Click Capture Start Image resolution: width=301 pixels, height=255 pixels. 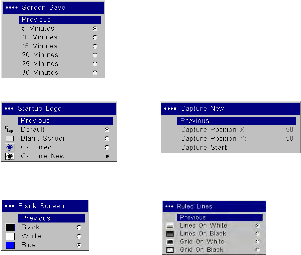point(203,148)
